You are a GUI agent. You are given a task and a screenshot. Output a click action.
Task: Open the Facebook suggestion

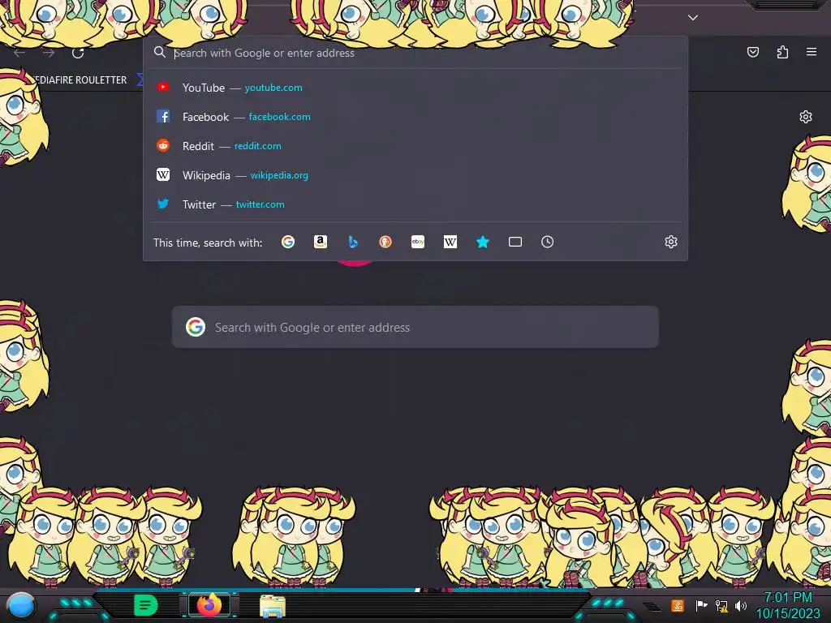click(415, 117)
